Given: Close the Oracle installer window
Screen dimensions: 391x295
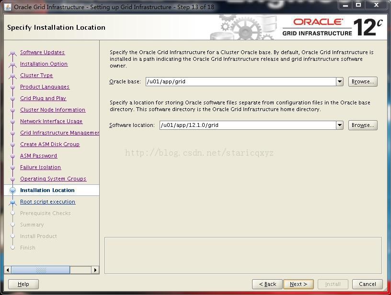Looking at the screenshot, I should 377,5.
